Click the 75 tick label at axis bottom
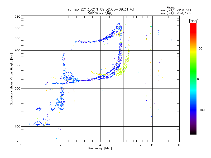211x158 pixels. point(18,141)
